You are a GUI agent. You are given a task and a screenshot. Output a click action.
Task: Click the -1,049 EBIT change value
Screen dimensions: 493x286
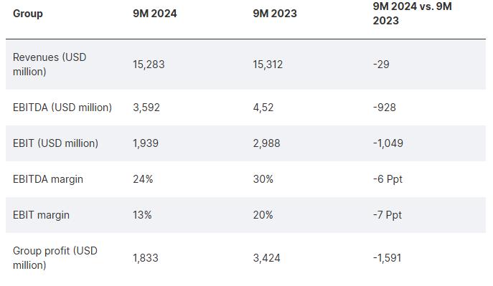point(388,143)
